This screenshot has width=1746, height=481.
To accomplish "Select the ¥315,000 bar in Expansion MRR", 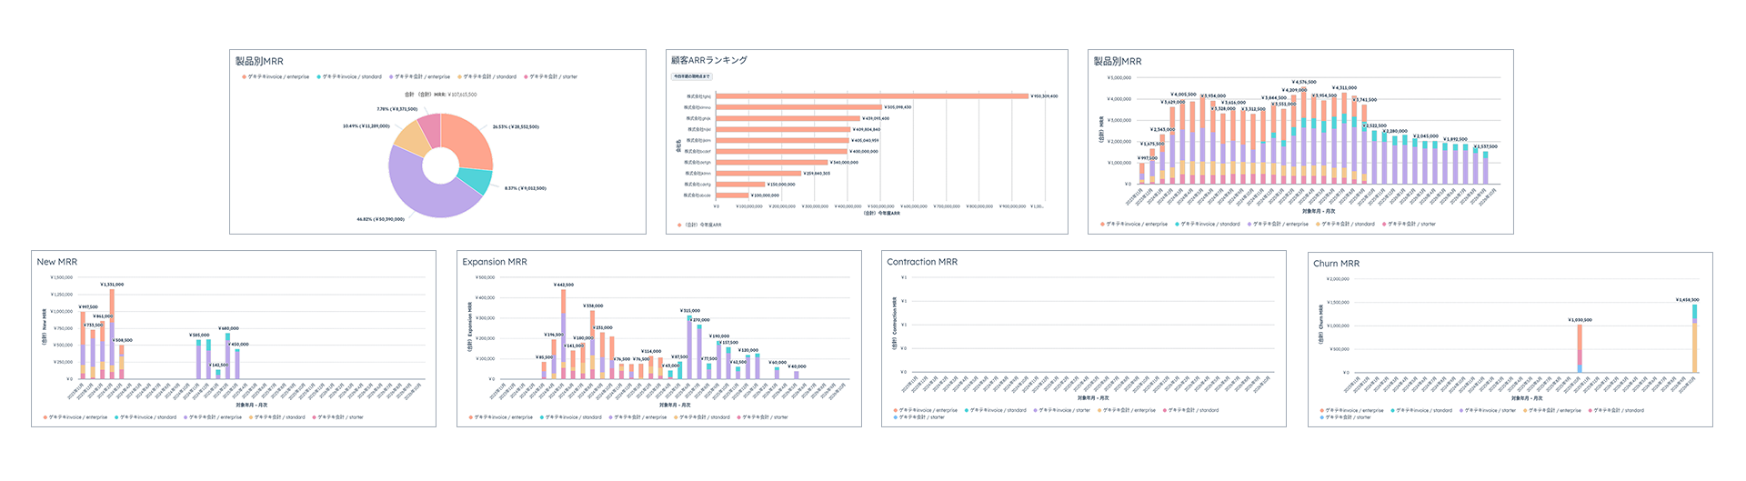I will [x=689, y=346].
